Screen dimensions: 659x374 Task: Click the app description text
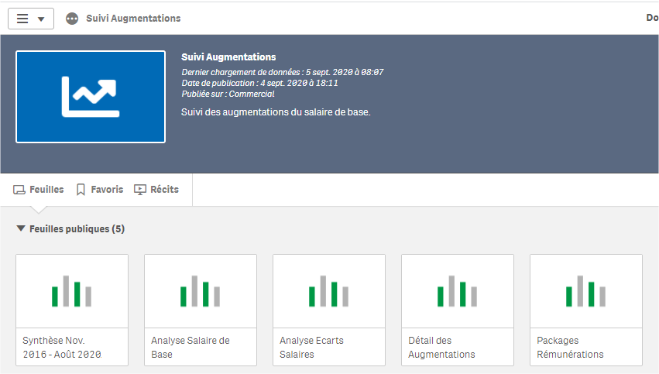pyautogui.click(x=276, y=112)
